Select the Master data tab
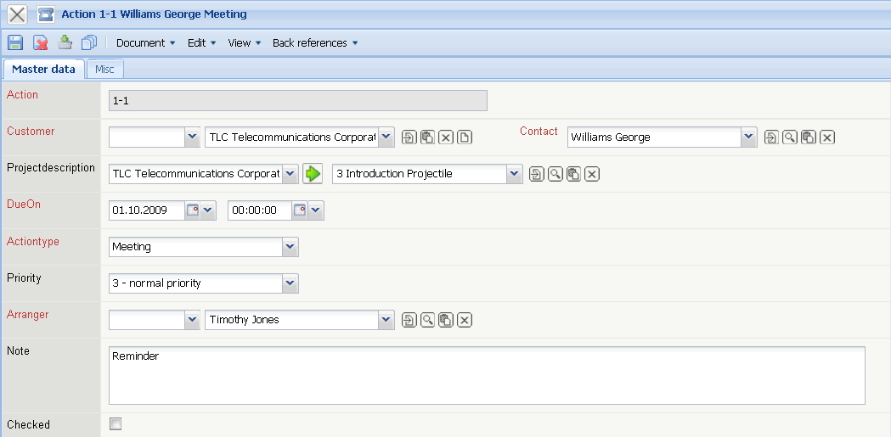The width and height of the screenshot is (891, 437). 44,70
